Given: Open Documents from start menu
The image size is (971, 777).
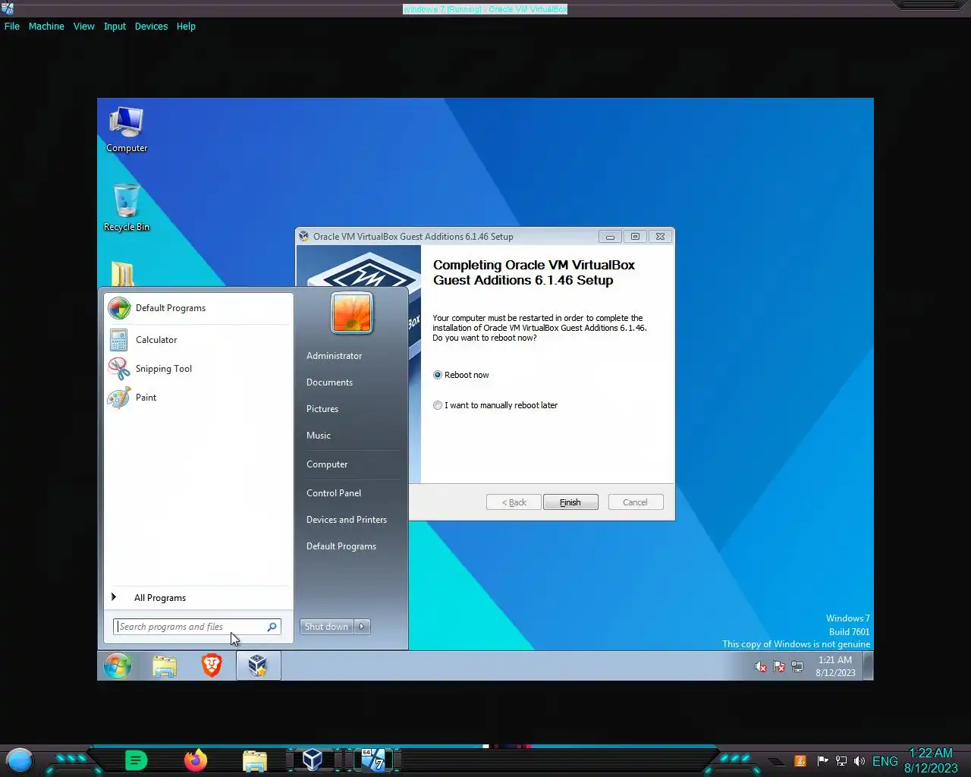Looking at the screenshot, I should click(329, 382).
